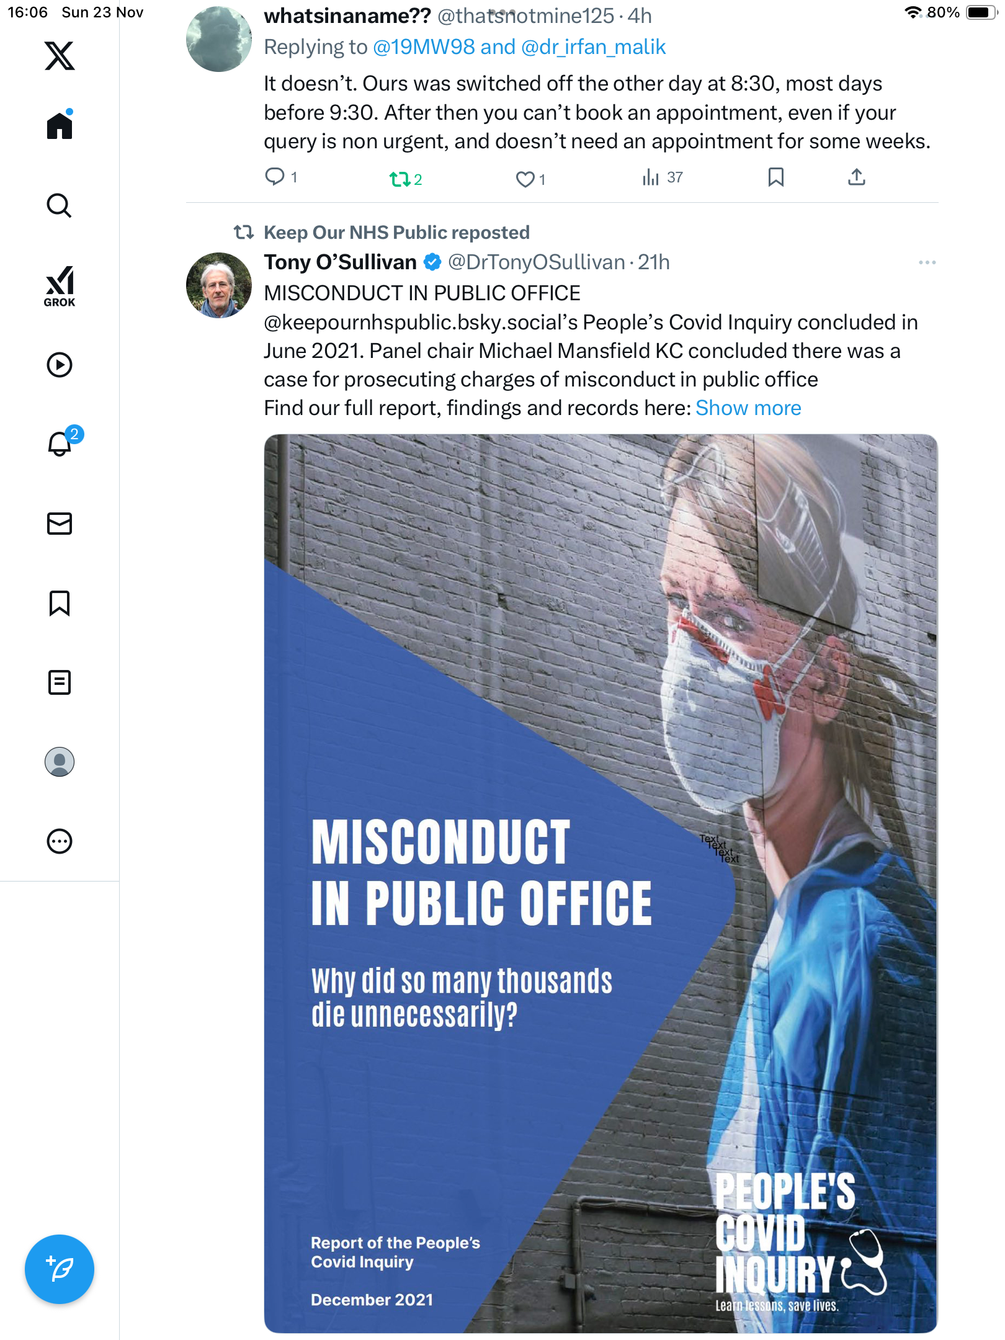Tap the compose post button

(60, 1269)
